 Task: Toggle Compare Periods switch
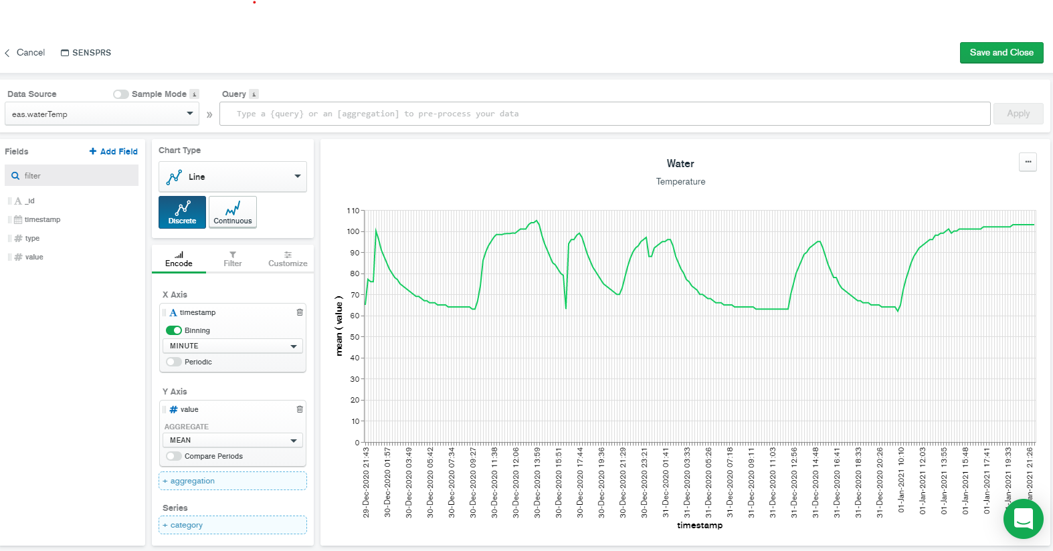click(174, 456)
